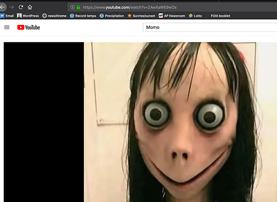
Task: Click the video player frame
Action: tap(140, 122)
